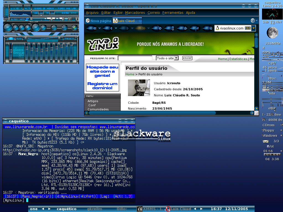Click the Nova página new tab button
Screen dimensions: 283x212
(x=99, y=21)
